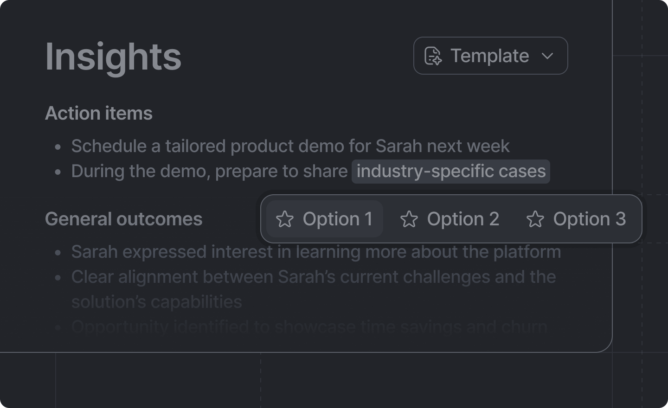This screenshot has width=668, height=408.
Task: Click the "Sarah expressed interest" outcome line
Action: click(x=315, y=252)
